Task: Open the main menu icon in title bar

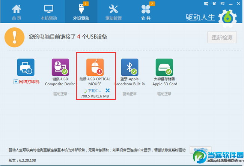Action: [x=223, y=4]
